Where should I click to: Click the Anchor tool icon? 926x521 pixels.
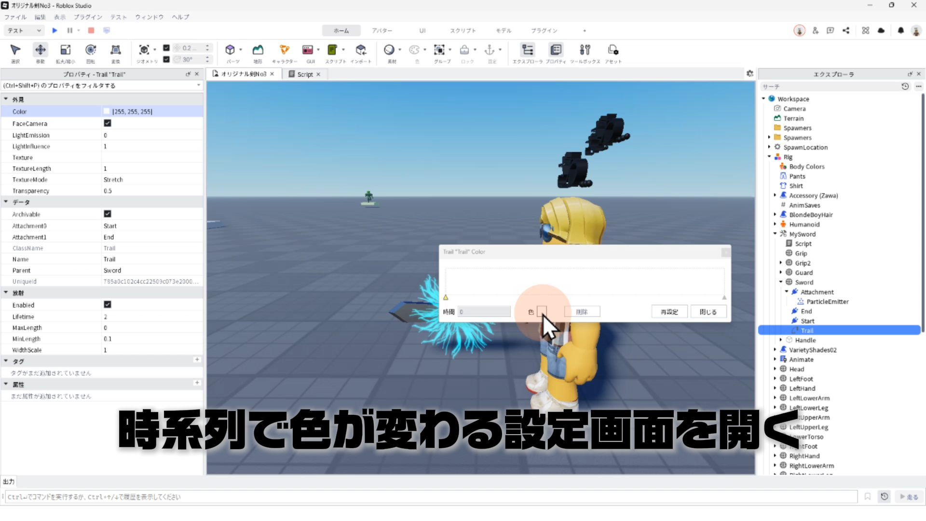click(490, 50)
